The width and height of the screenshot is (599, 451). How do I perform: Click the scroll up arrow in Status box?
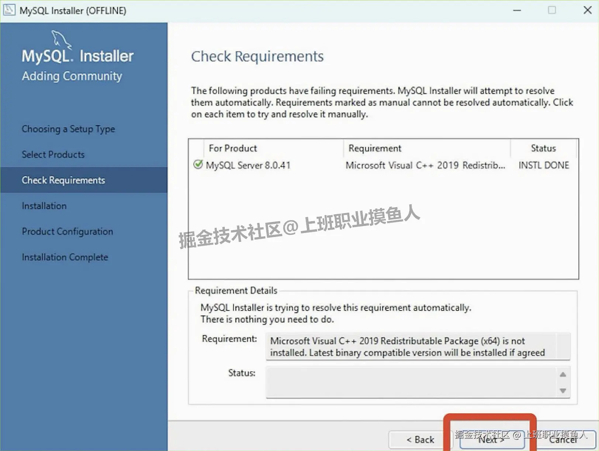(563, 374)
